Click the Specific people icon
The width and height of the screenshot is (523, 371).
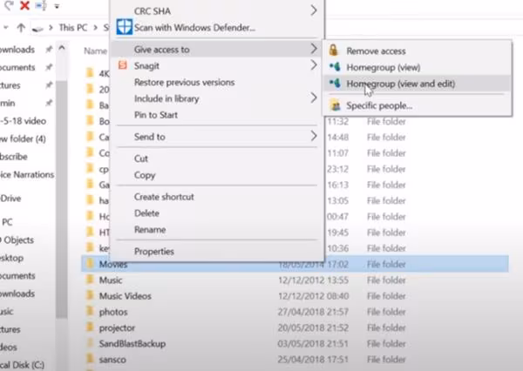click(x=334, y=105)
